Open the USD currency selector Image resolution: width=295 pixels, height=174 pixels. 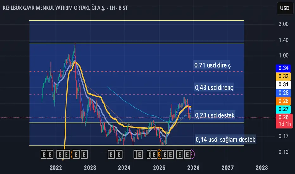pos(285,8)
